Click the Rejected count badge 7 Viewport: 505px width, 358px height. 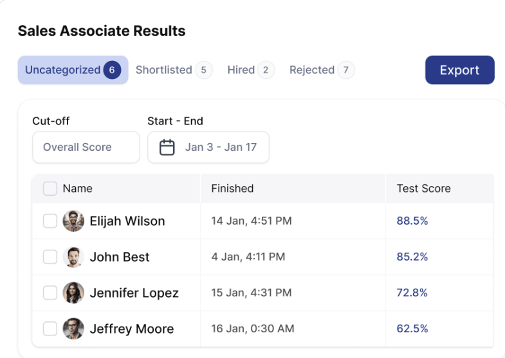click(345, 70)
